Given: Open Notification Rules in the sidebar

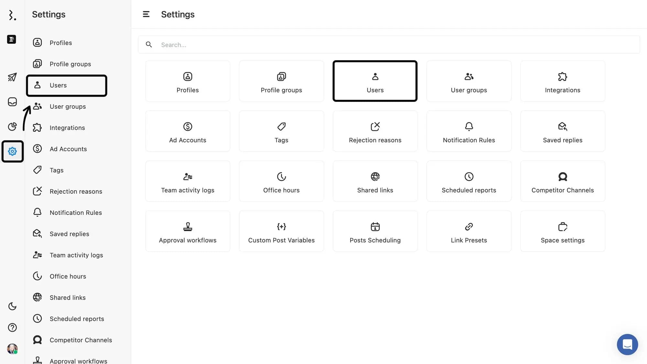Looking at the screenshot, I should 78,213.
